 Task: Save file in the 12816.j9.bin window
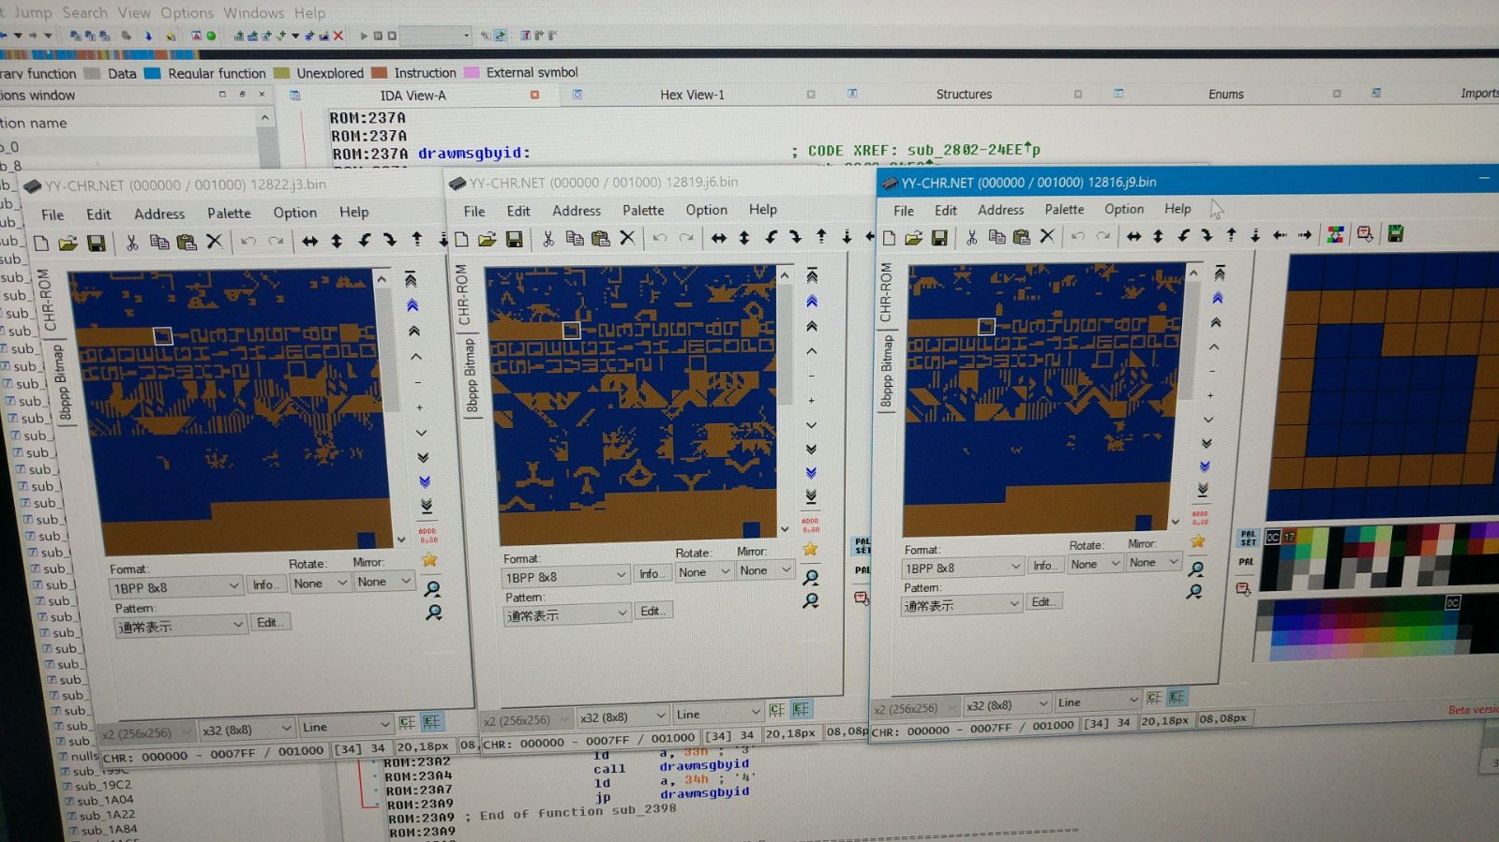tap(939, 238)
